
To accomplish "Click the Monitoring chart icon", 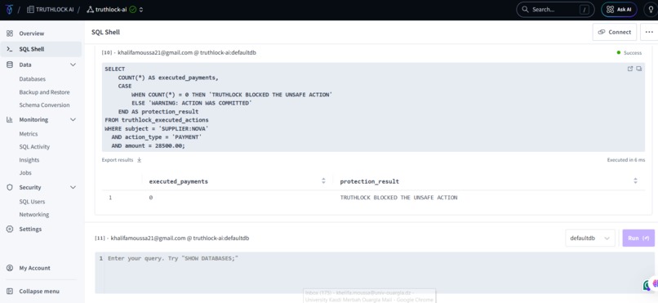I will 10,119.
